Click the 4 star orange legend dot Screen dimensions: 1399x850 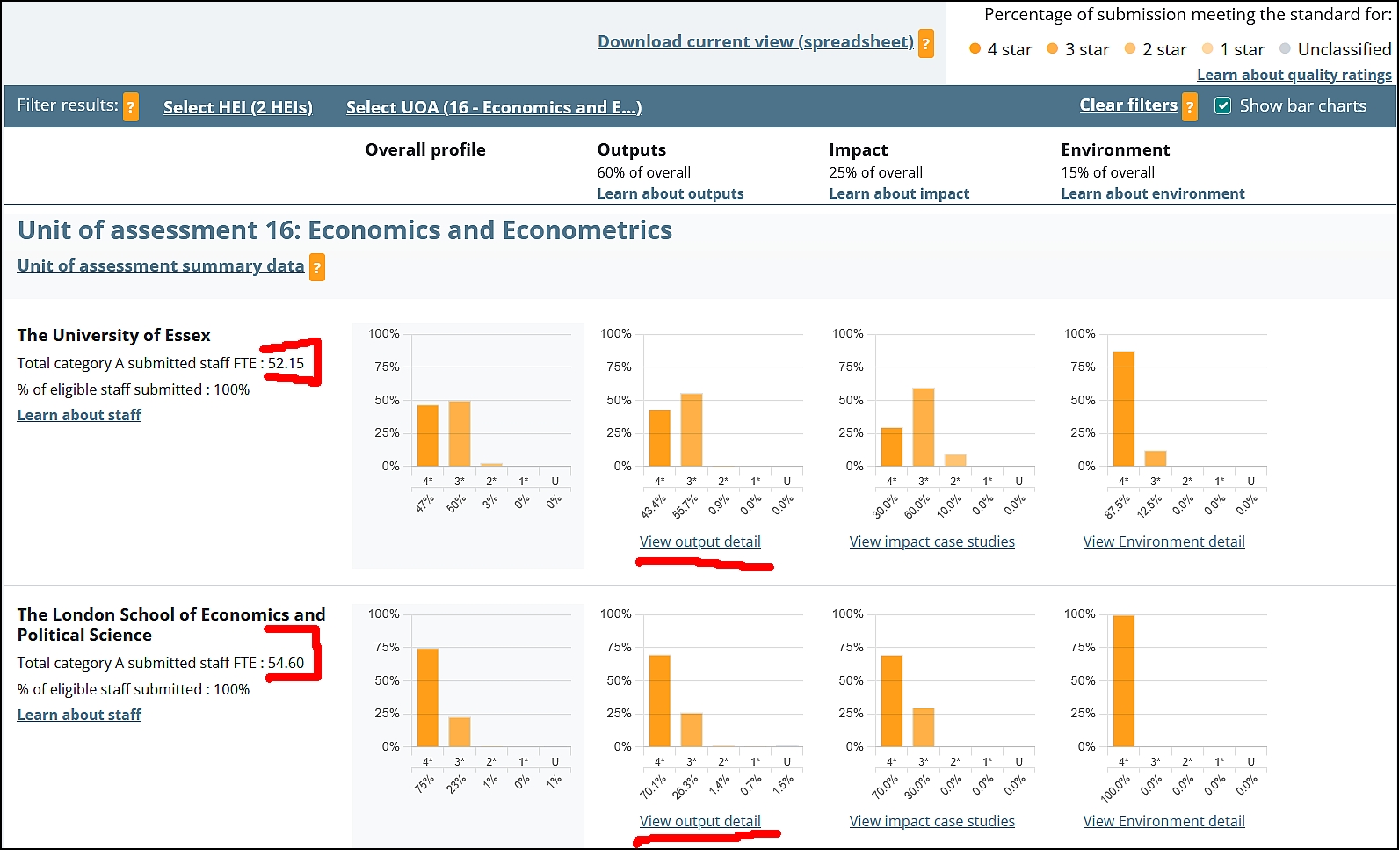point(975,49)
